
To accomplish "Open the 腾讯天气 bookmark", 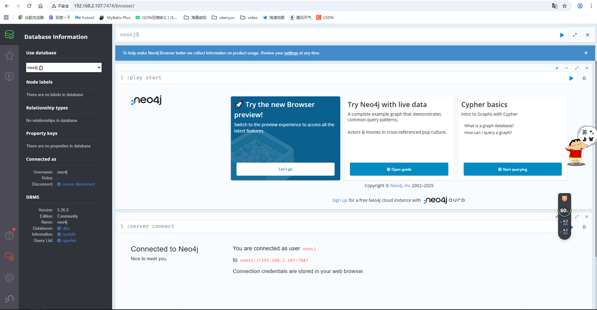I will pos(301,17).
